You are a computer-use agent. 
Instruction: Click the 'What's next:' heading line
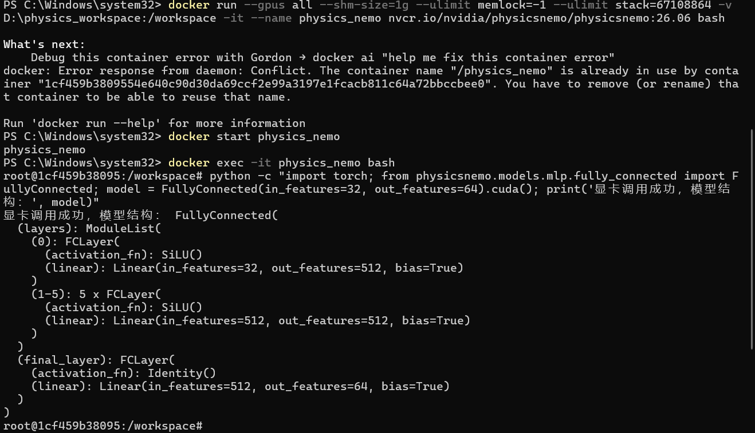pos(44,45)
